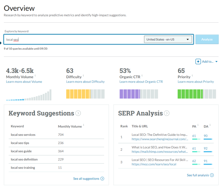Open the searchenginejournal.com result URL
224x190 pixels.
click(160, 139)
